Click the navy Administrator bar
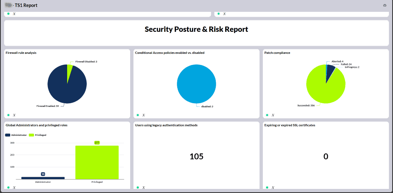The image size is (393, 193). click(43, 178)
